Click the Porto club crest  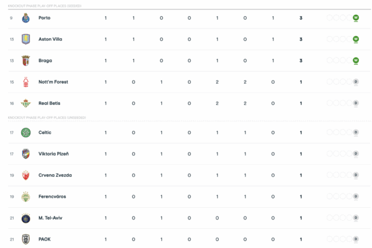click(x=25, y=18)
